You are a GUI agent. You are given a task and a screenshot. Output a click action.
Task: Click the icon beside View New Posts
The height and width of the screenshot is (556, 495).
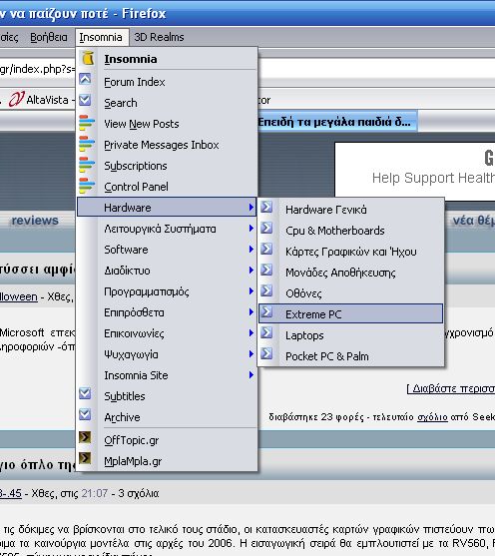pos(87,123)
